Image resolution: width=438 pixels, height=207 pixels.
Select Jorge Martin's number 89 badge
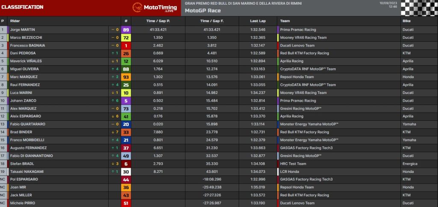point(126,30)
